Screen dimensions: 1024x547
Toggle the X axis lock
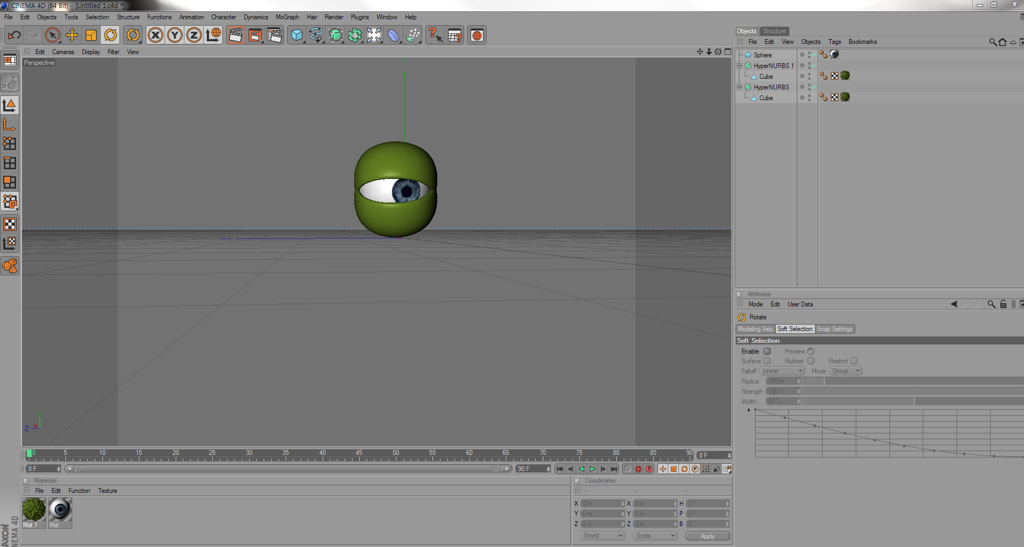click(155, 35)
